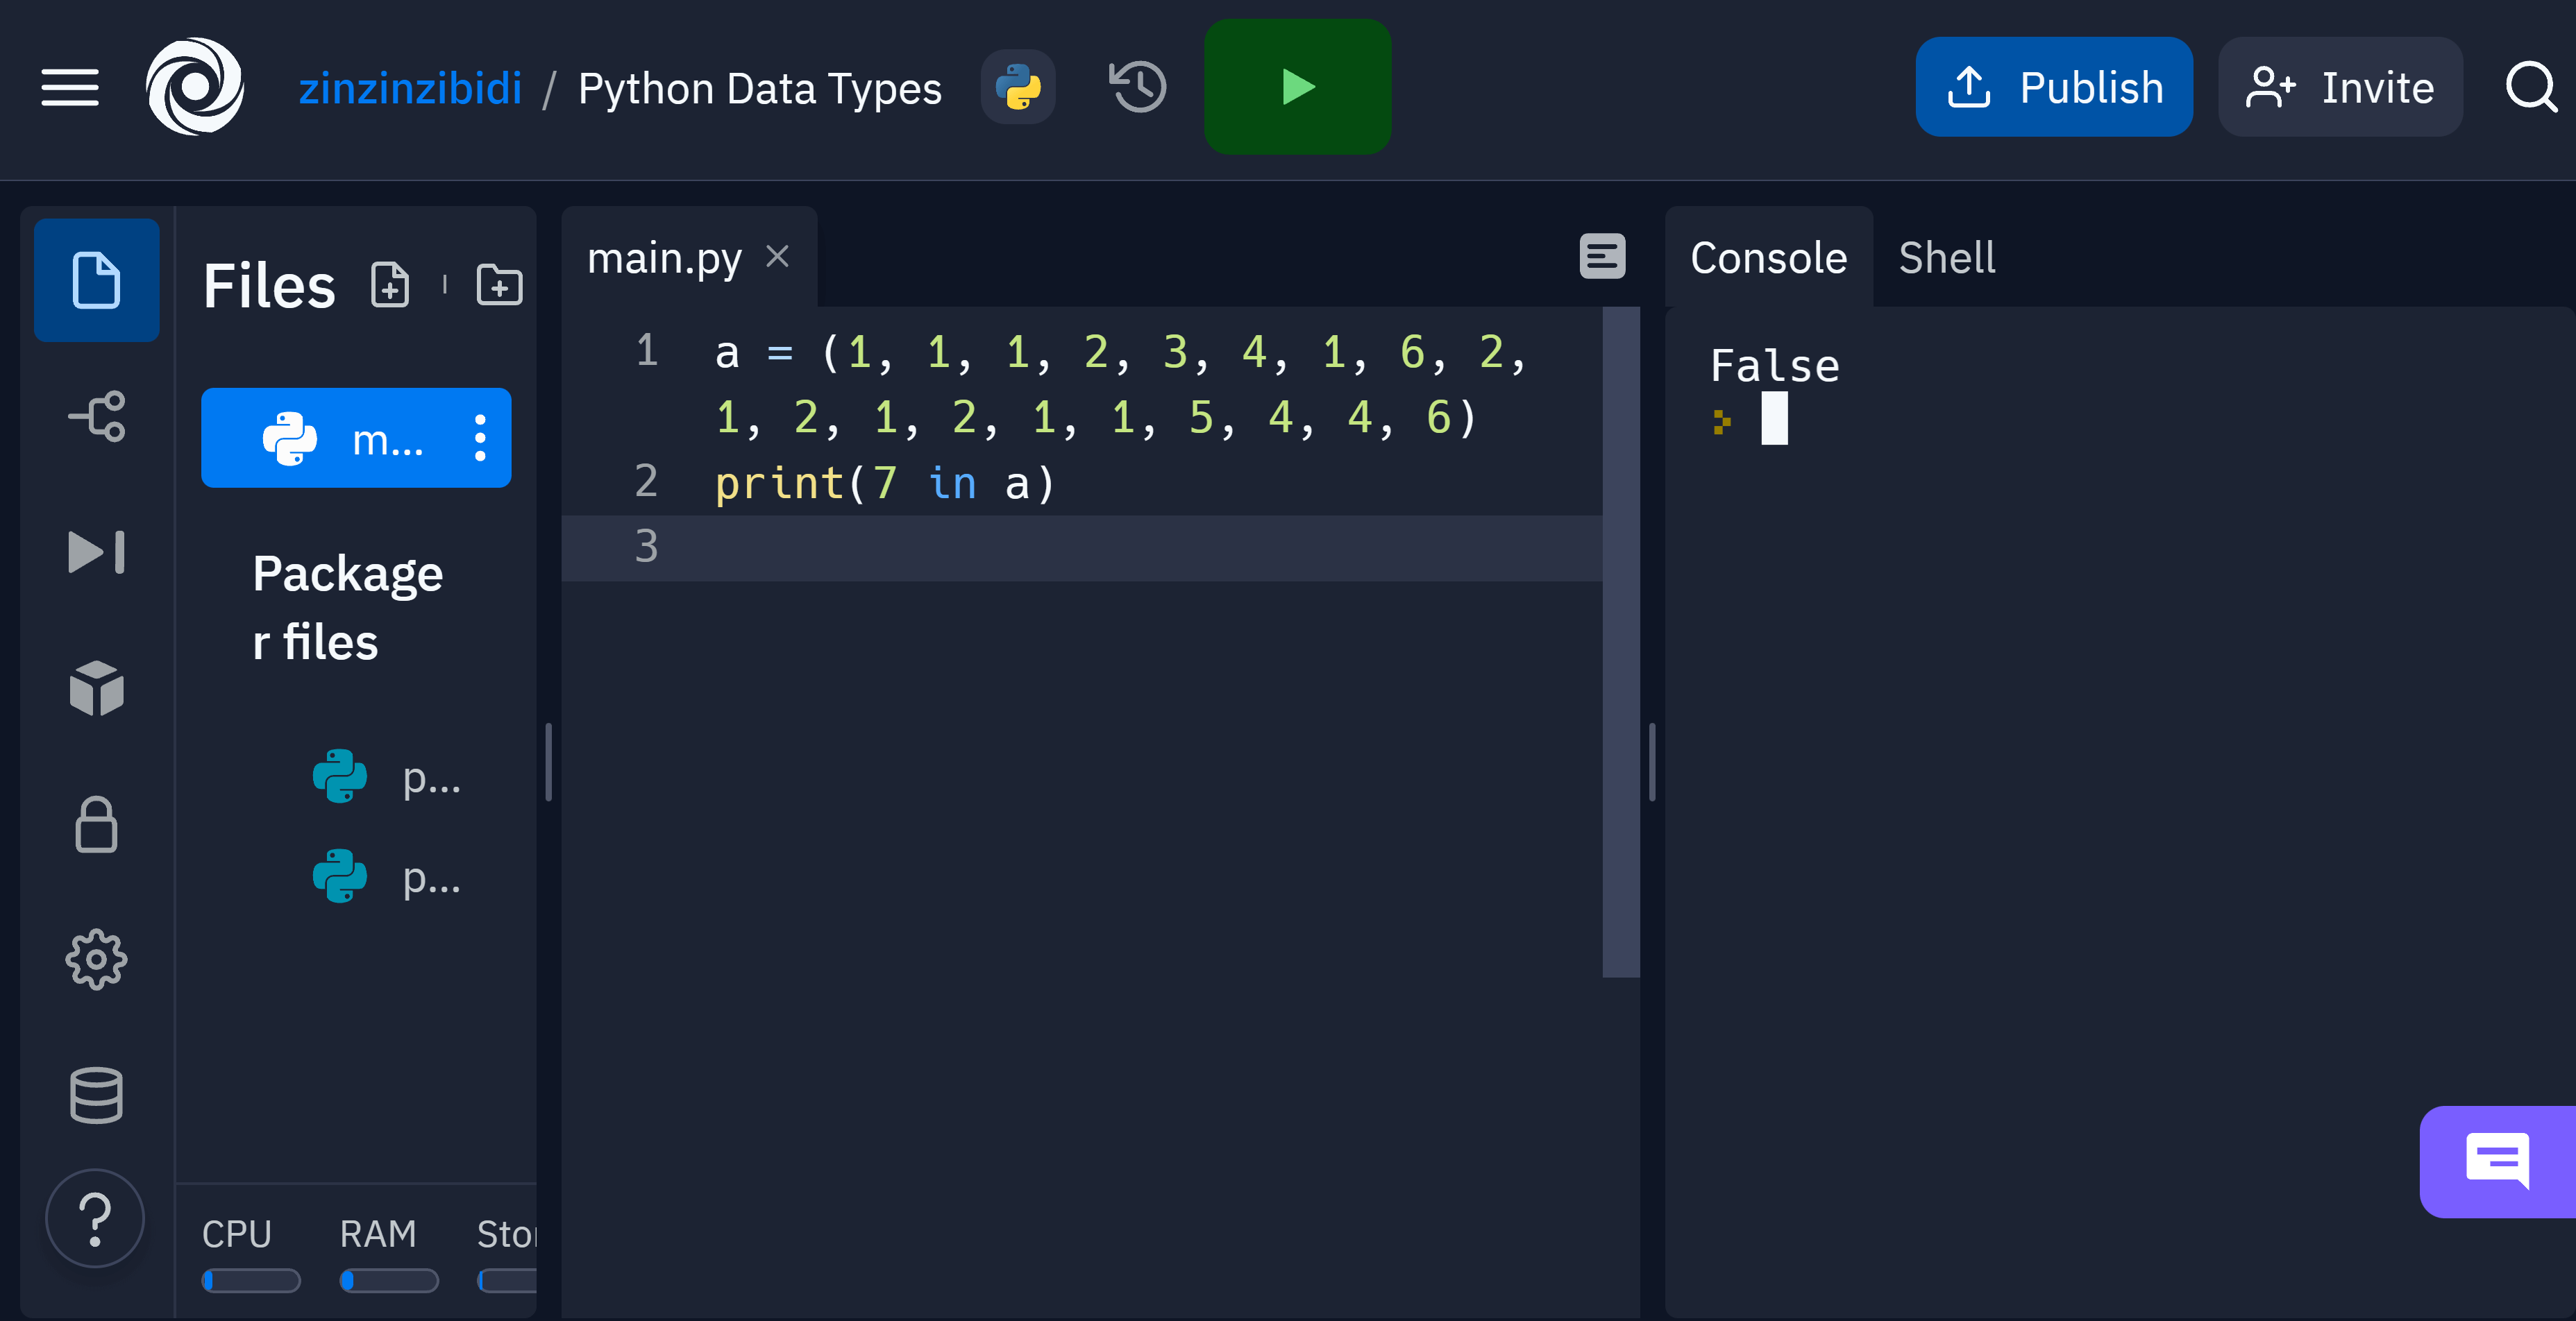Open the hamburger menu
This screenshot has width=2576, height=1321.
point(69,86)
